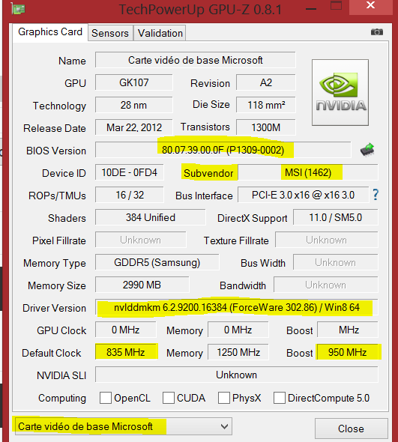398x442 pixels.
Task: Click the GPU-Z app icon in title bar
Action: pos(18,9)
